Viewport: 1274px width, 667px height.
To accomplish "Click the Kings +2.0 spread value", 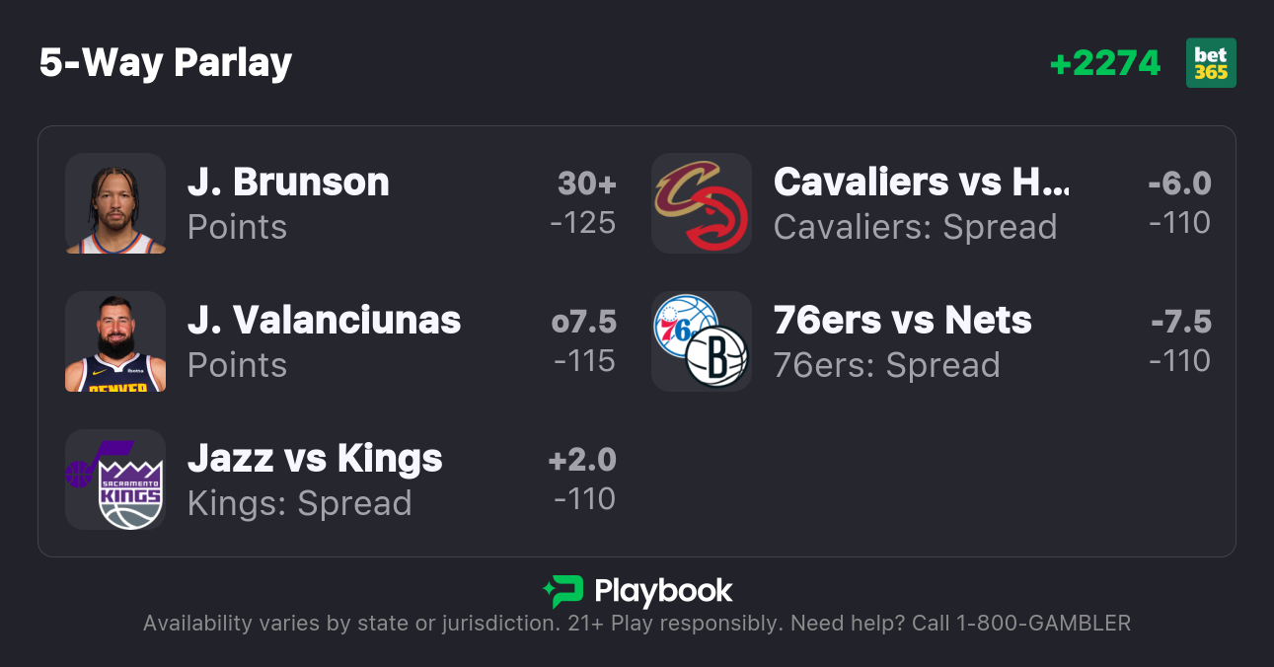I will [582, 460].
